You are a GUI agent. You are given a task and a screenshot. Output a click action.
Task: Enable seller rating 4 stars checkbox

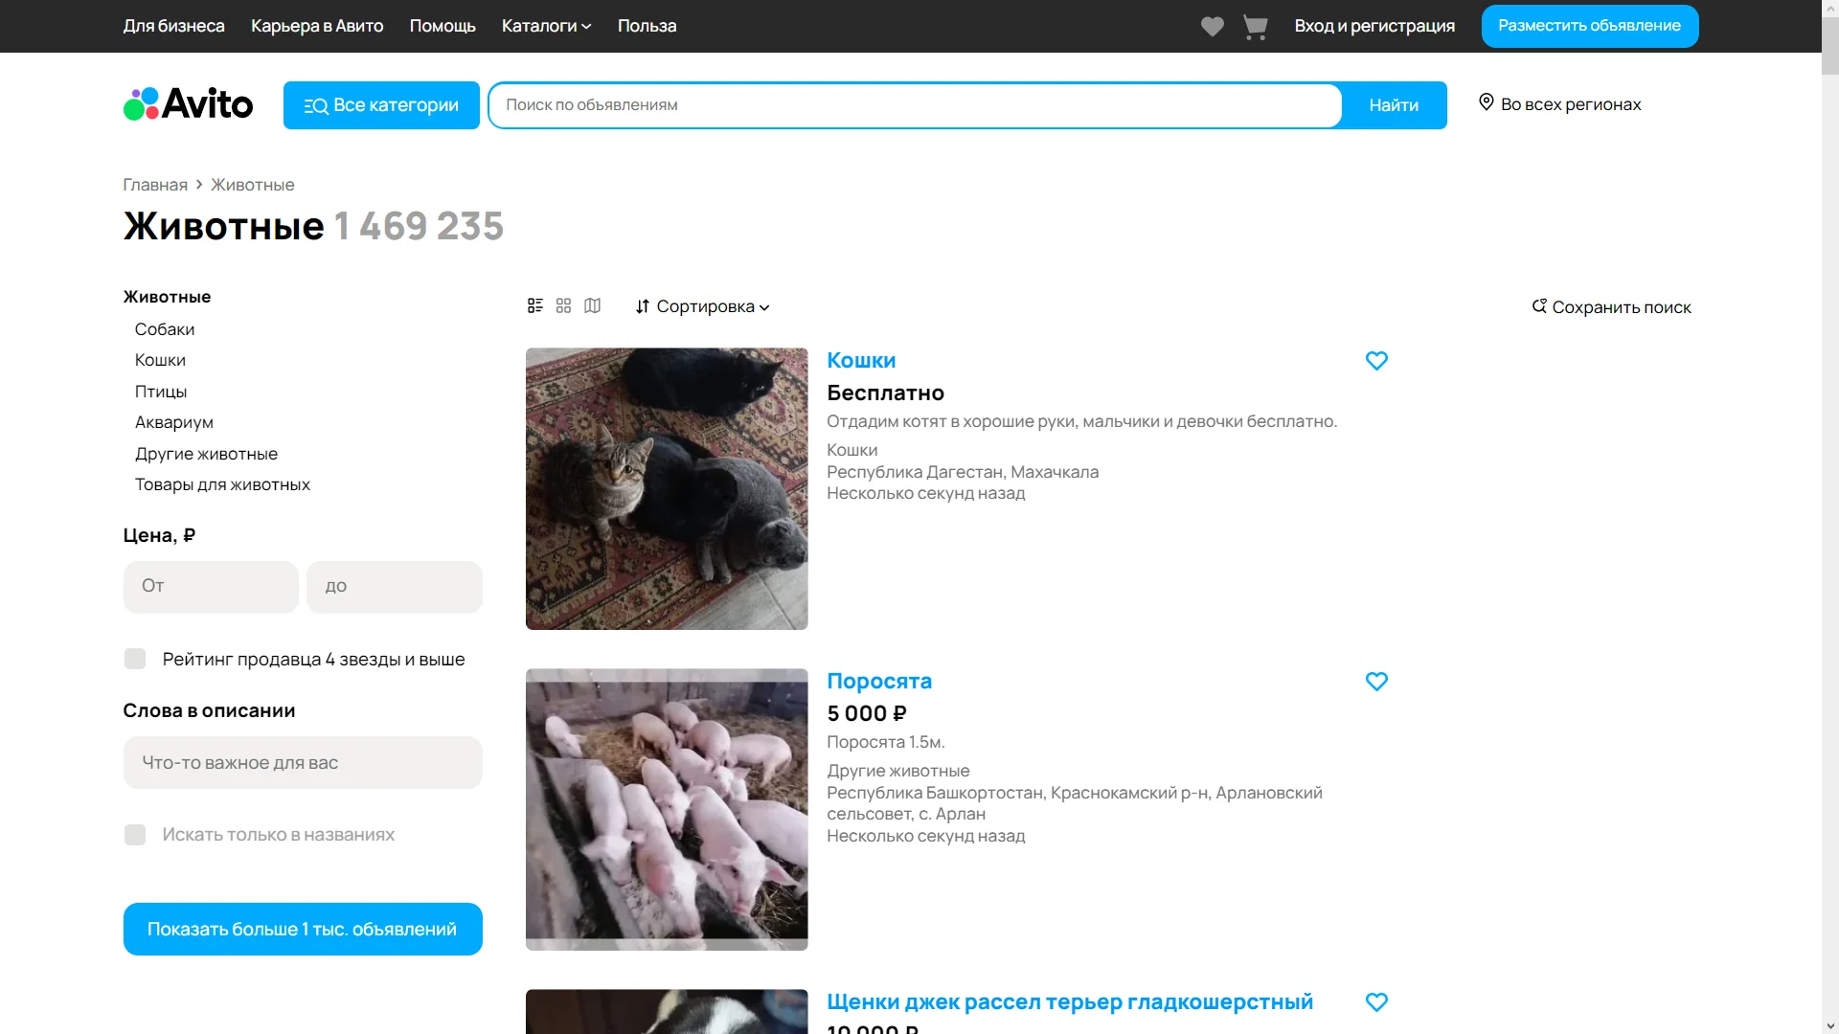pos(135,659)
